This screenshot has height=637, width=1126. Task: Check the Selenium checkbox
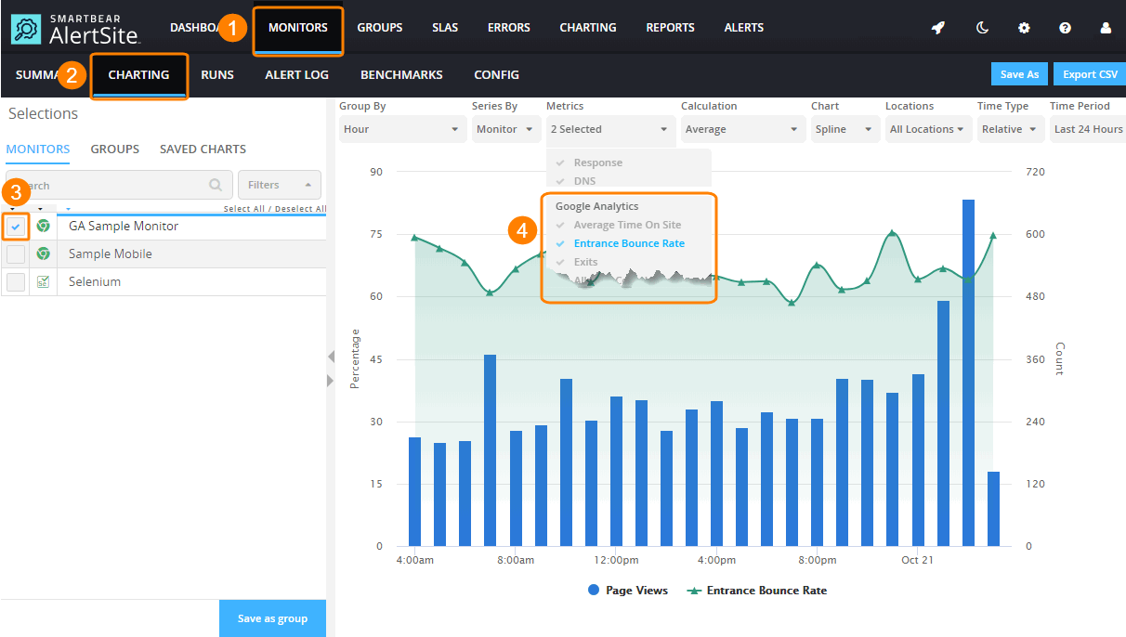coord(16,281)
